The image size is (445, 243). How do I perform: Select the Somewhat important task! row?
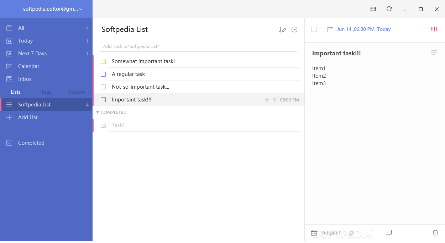coord(198,61)
